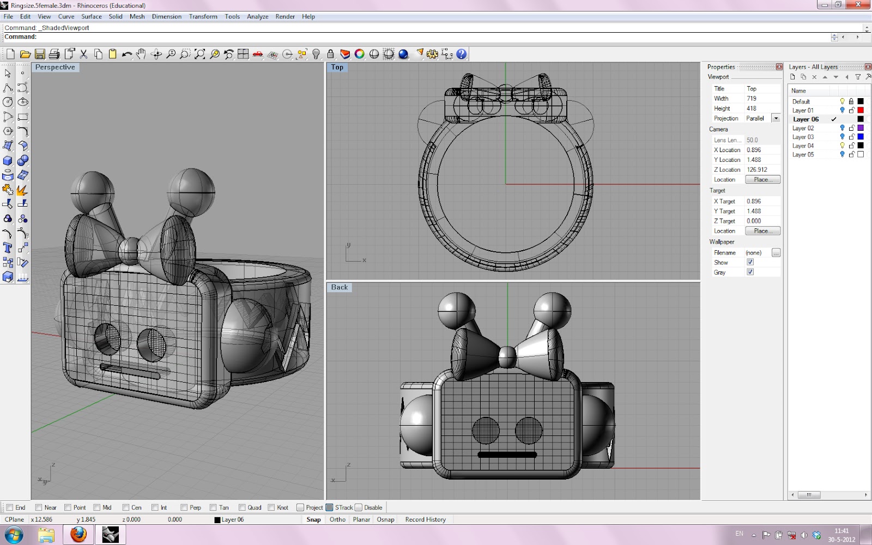
Task: Click the red color swatch of Layer 01
Action: click(x=861, y=110)
